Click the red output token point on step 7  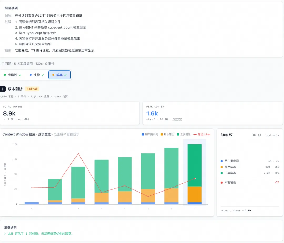[x=195, y=179]
